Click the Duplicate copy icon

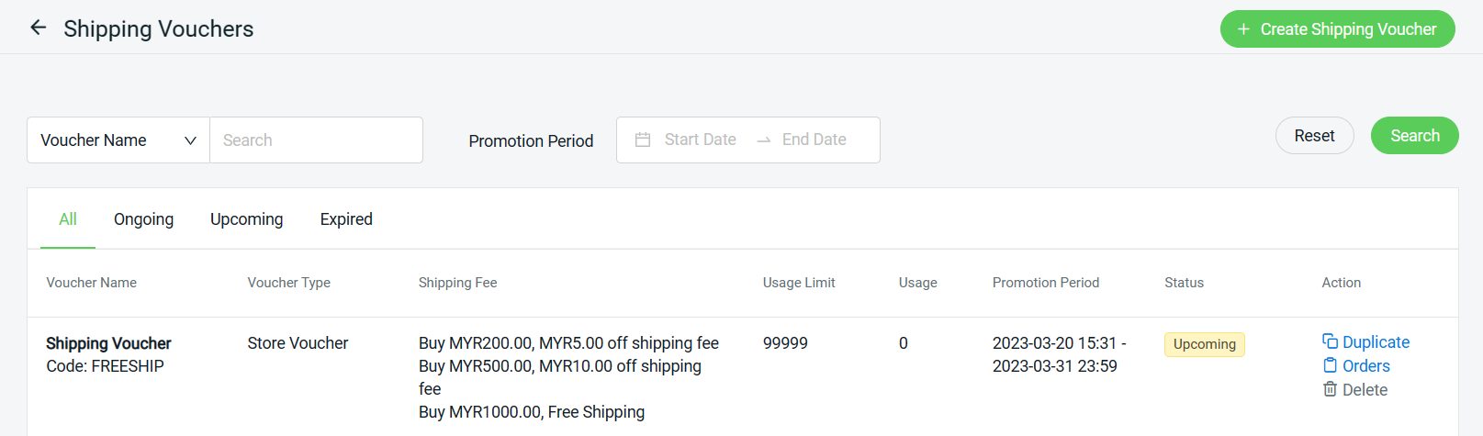pos(1330,341)
